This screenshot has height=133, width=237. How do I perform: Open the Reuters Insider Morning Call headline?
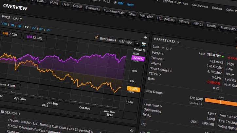(x=50, y=125)
